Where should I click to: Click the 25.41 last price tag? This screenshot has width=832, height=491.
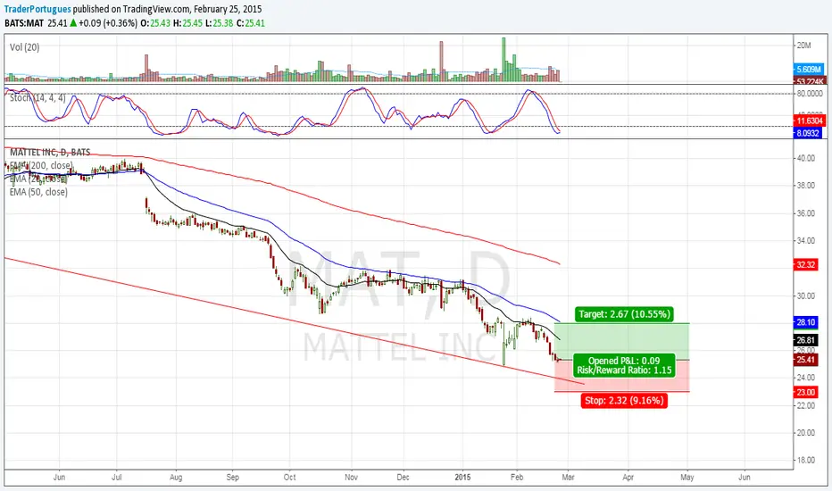coord(805,360)
